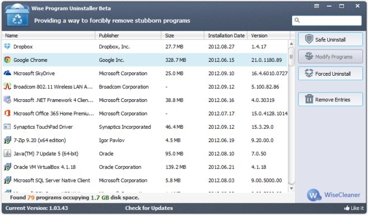Image resolution: width=368 pixels, height=215 pixels.
Task: Sort list by Name column header
Action: coord(49,36)
